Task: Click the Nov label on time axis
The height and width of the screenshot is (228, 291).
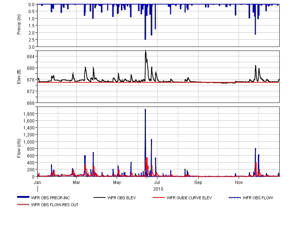Action: point(239,183)
